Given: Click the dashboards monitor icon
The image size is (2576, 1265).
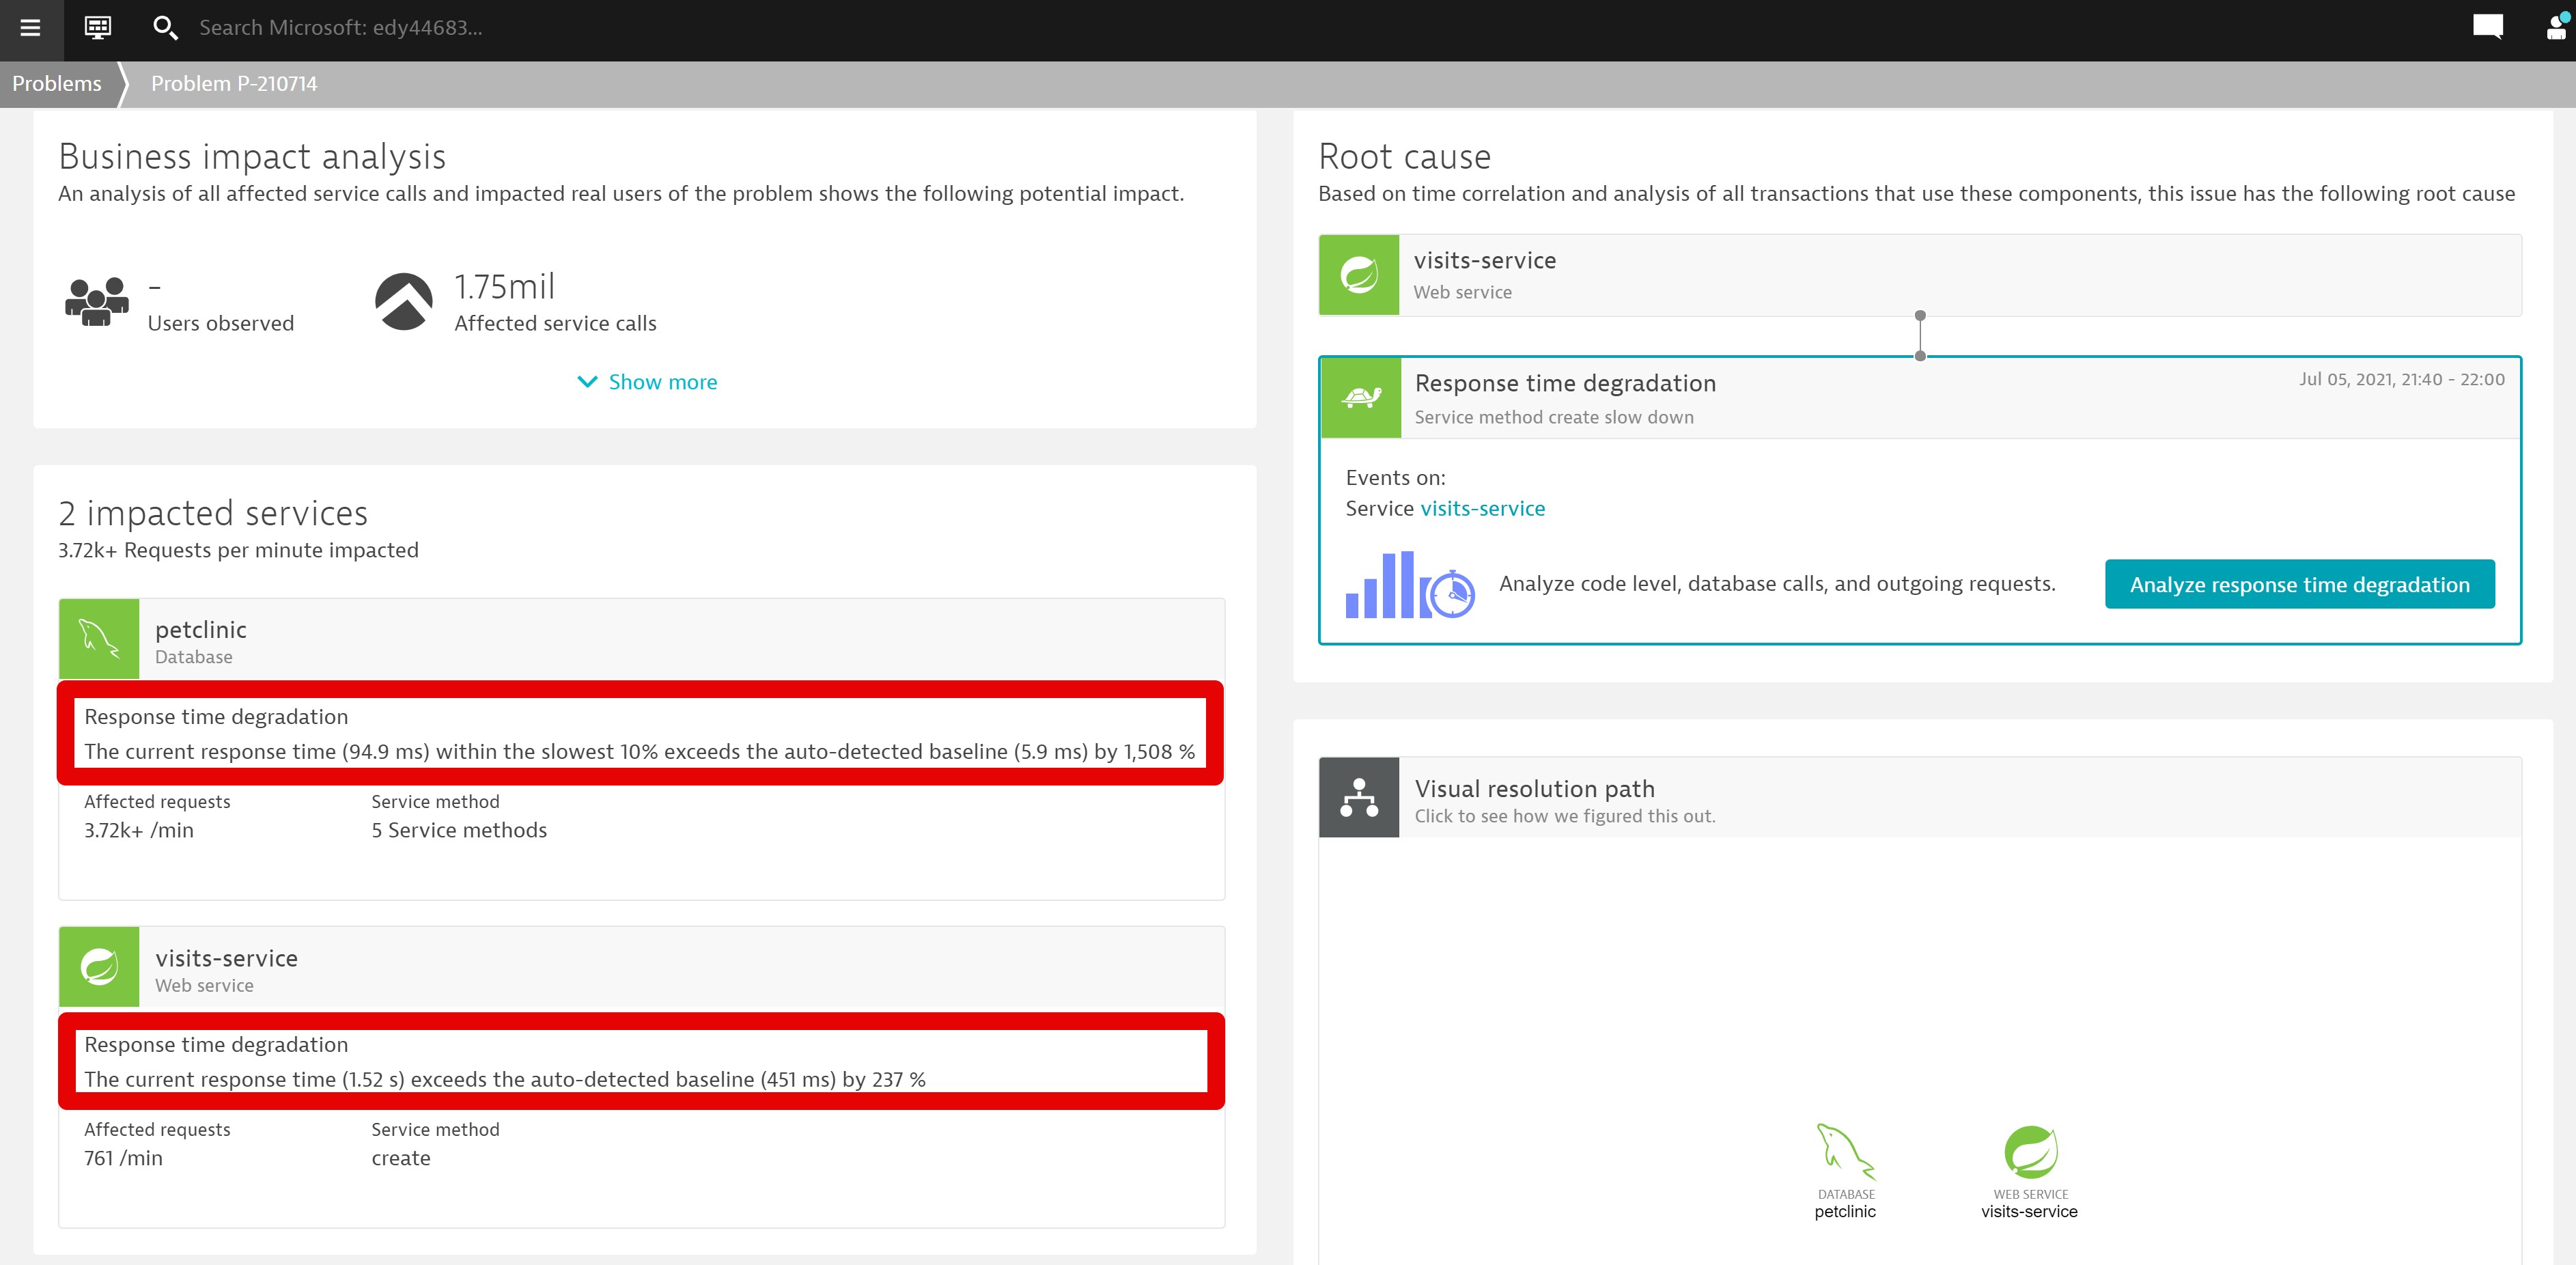Looking at the screenshot, I should click(x=98, y=28).
